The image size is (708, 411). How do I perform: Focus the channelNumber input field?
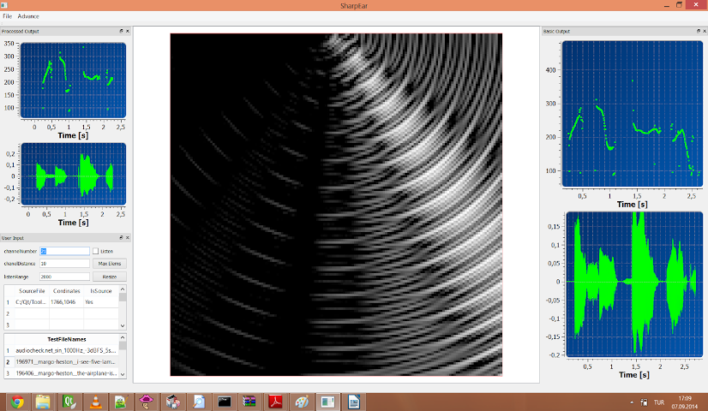[64, 251]
